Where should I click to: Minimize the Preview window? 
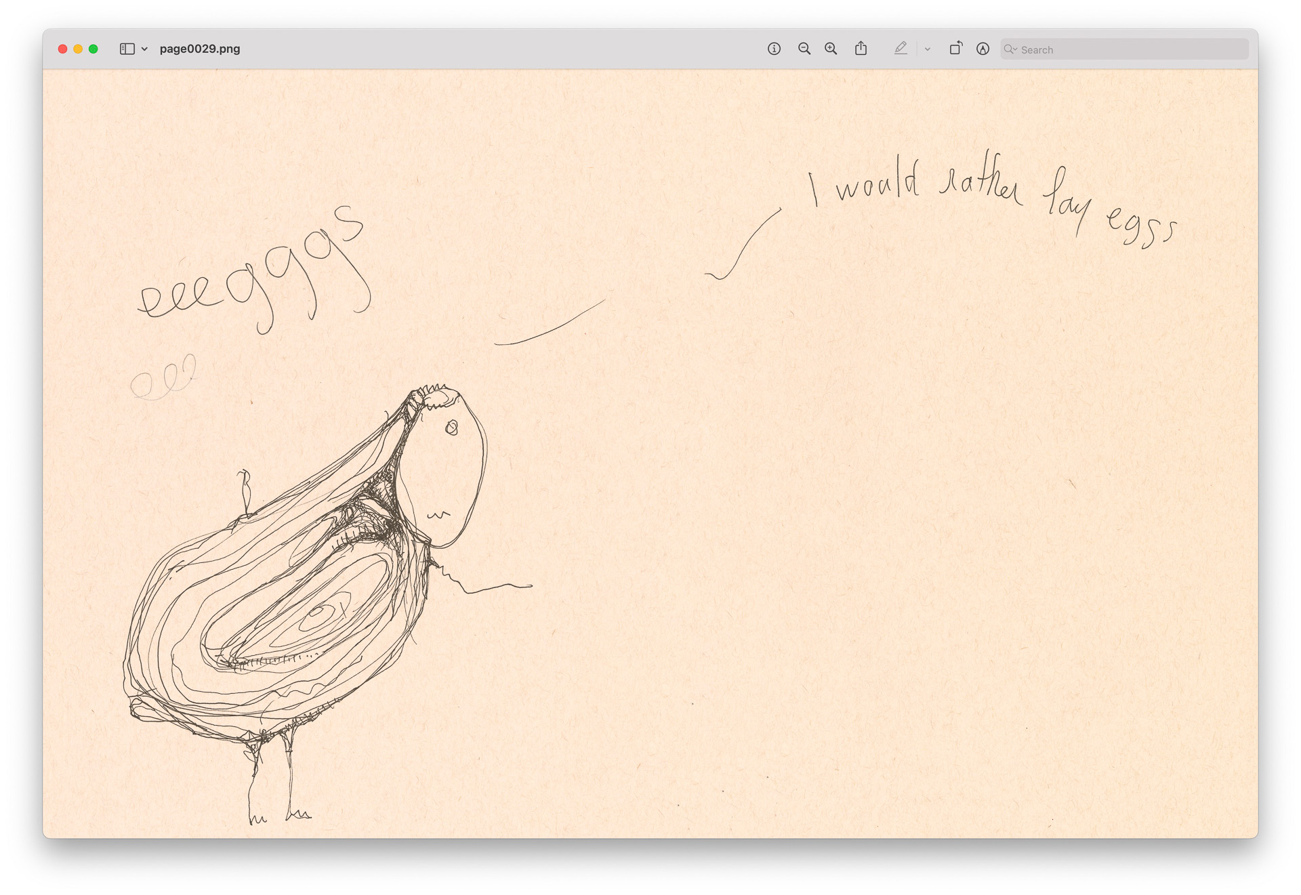tap(79, 48)
